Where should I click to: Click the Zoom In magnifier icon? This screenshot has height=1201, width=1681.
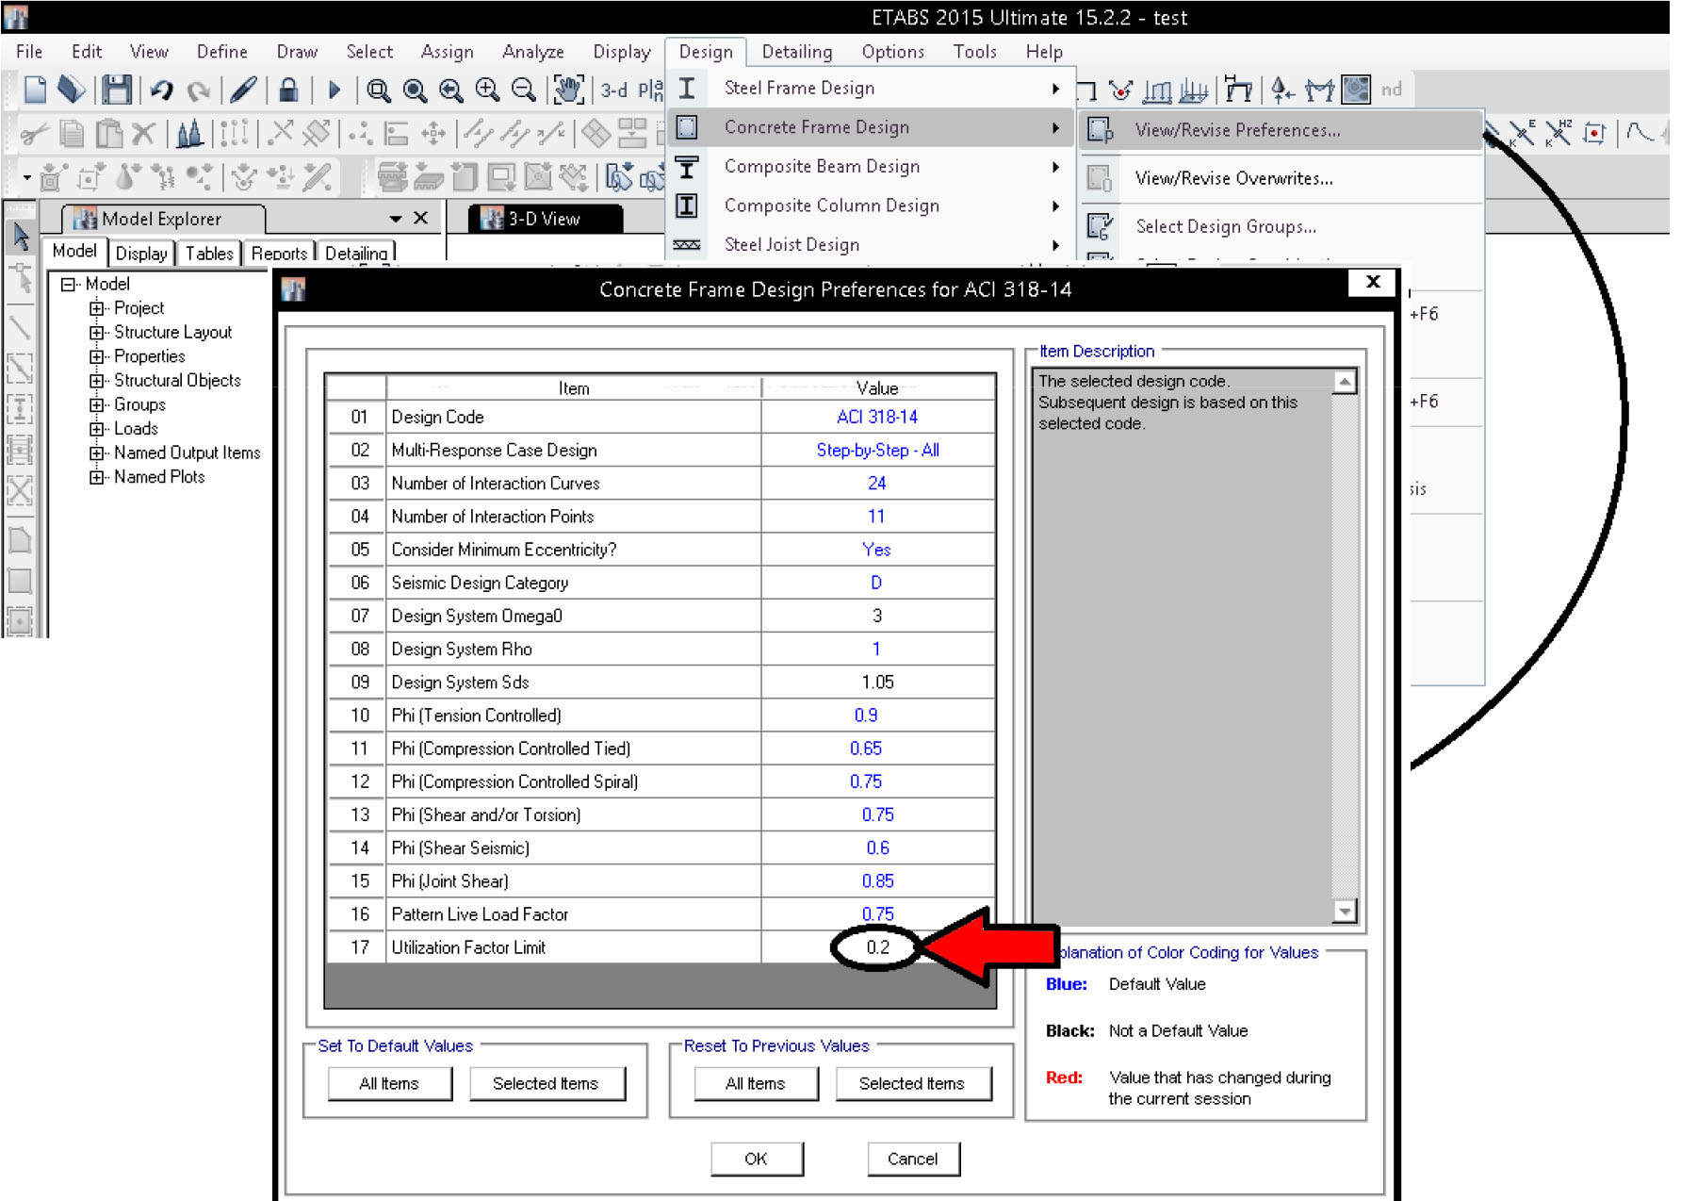pos(487,90)
